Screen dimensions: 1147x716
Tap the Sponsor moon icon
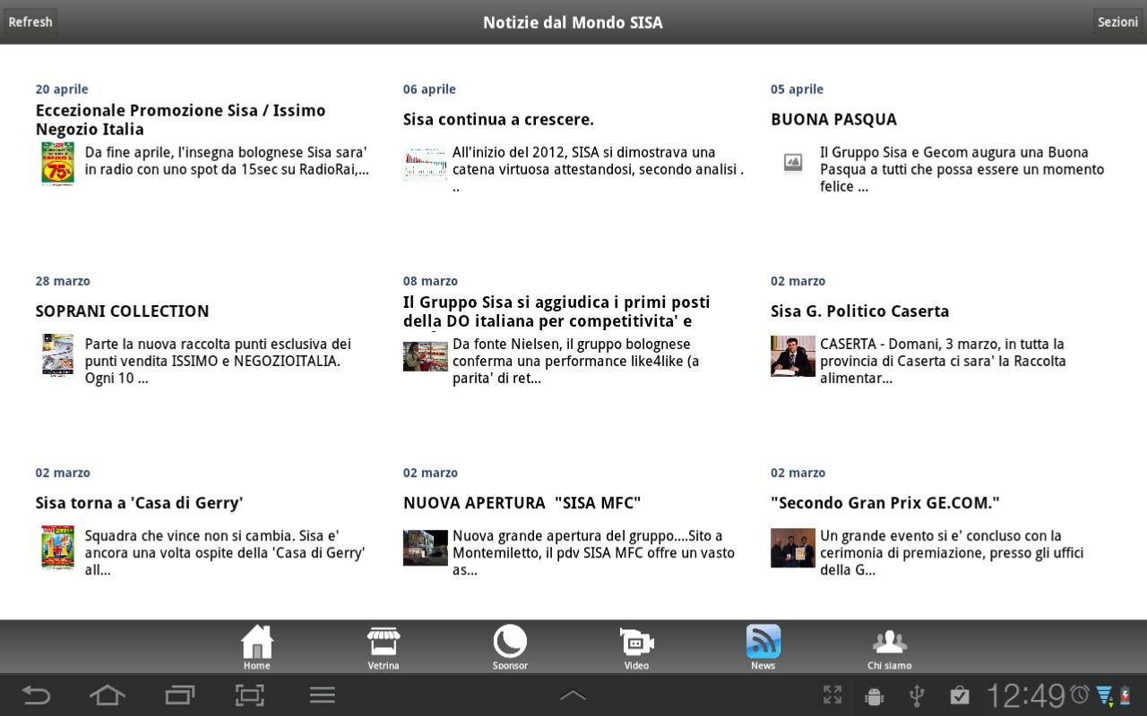[x=510, y=642]
